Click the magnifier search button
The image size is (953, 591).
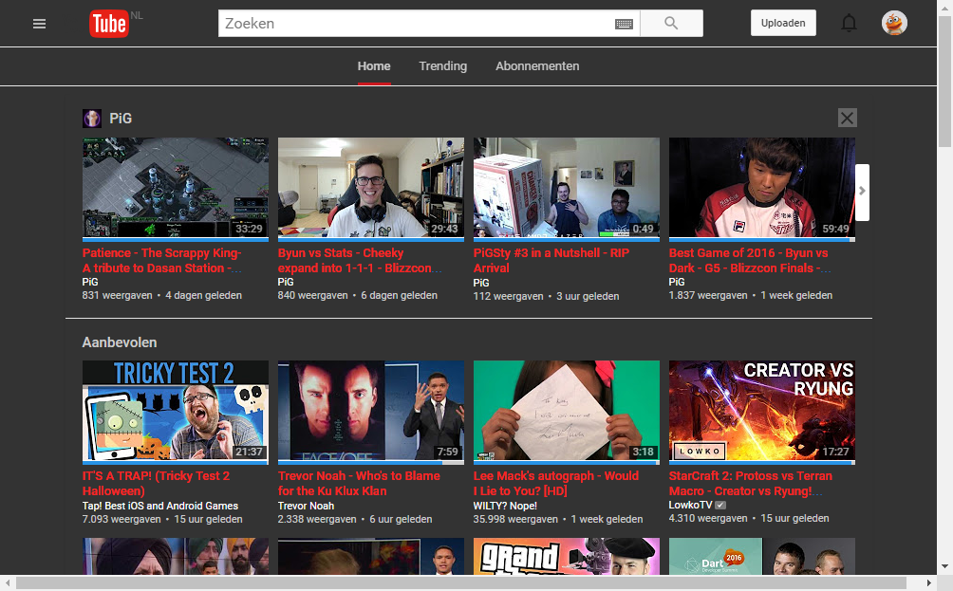point(672,23)
